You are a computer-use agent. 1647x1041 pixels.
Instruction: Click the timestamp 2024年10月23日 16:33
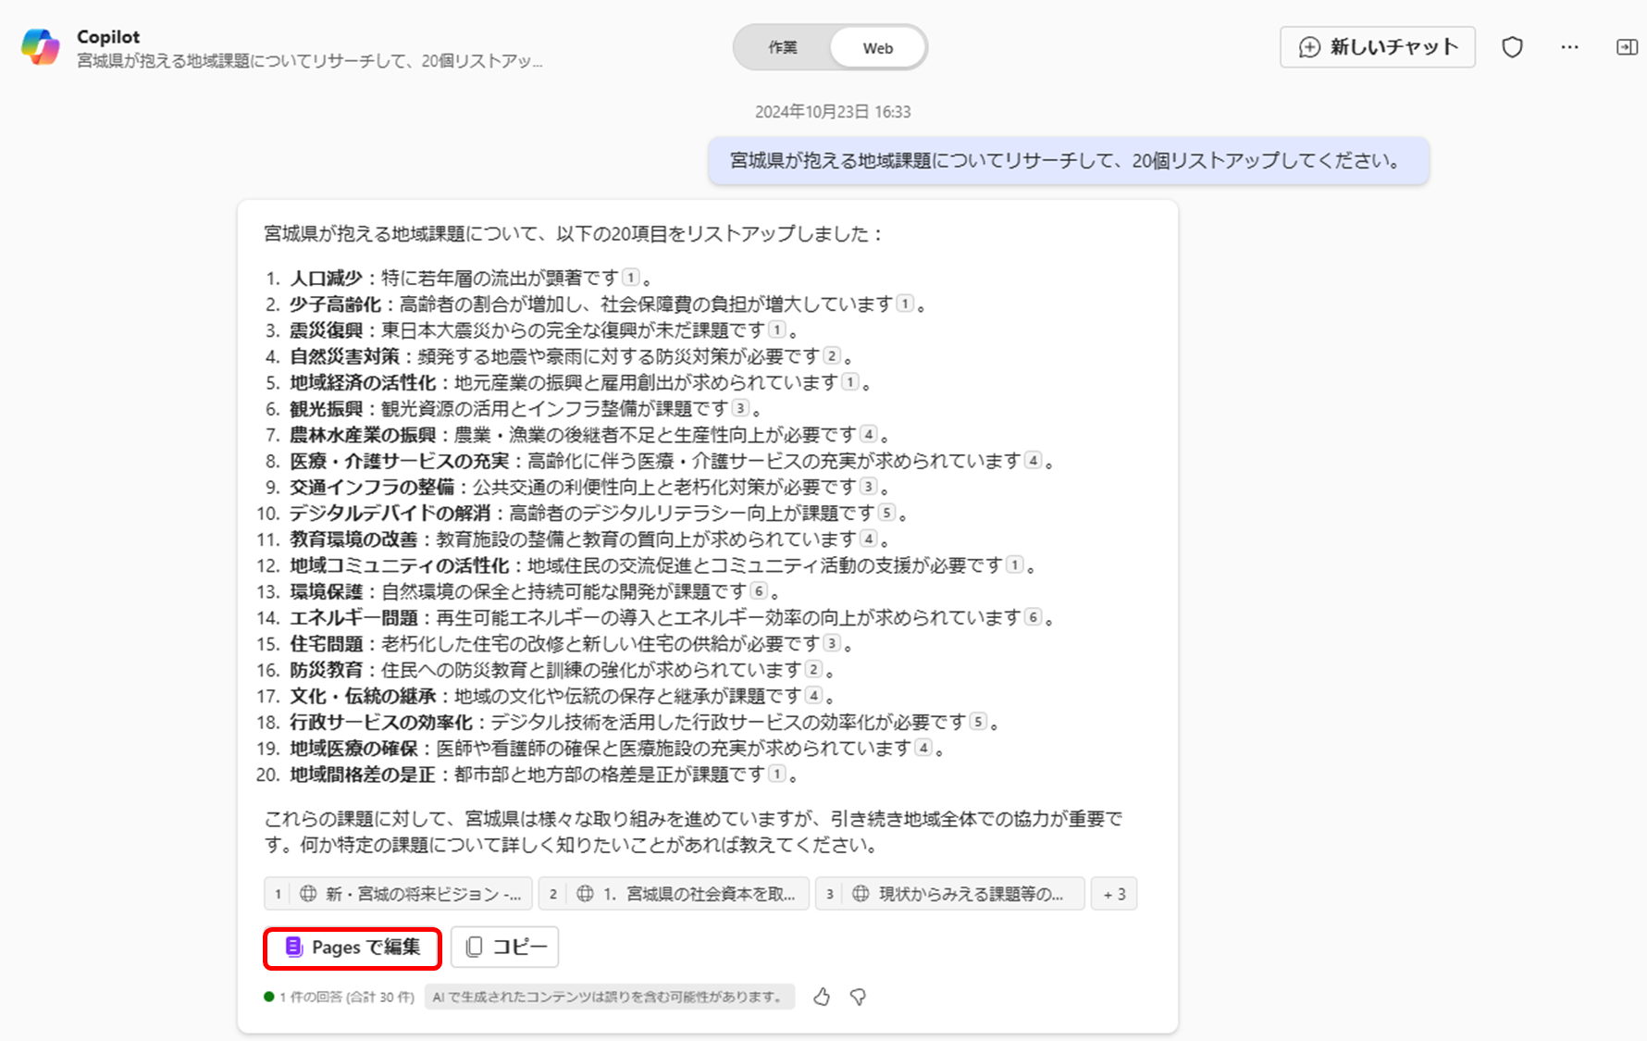[x=833, y=112]
